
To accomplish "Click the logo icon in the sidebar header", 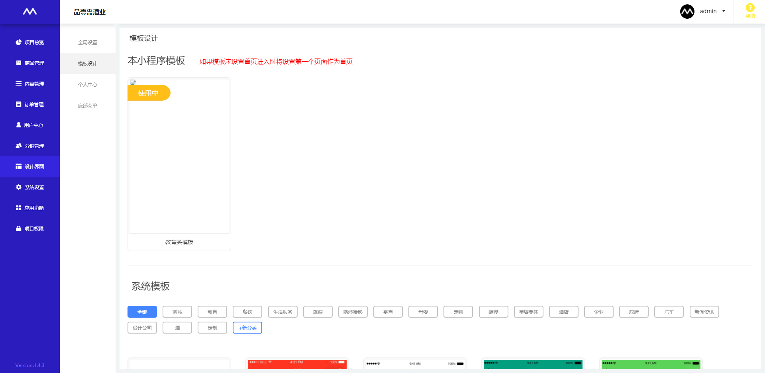I will [30, 12].
